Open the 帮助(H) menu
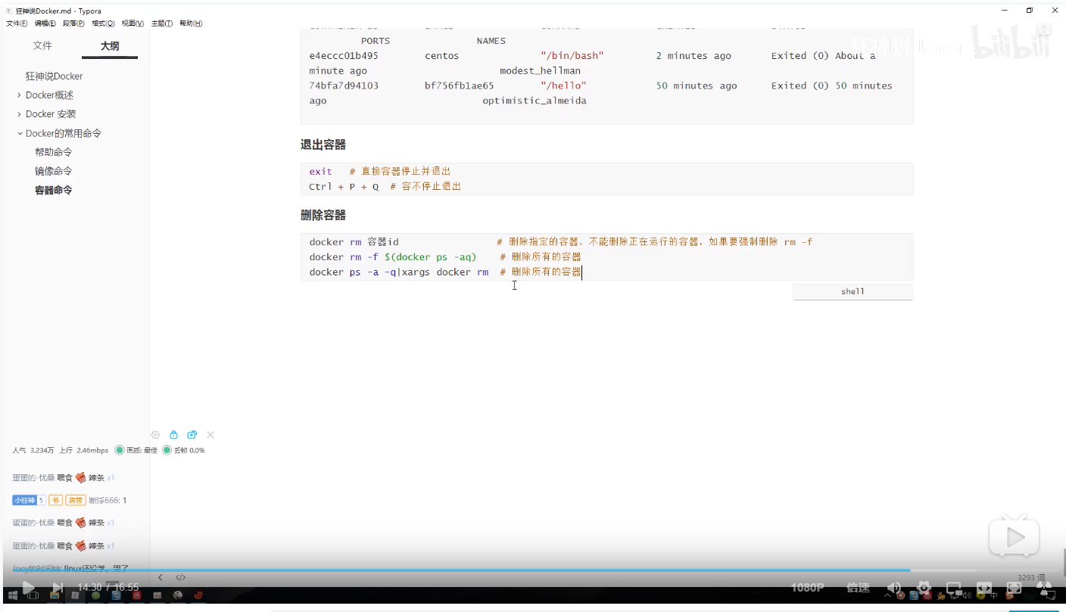1066x612 pixels. coord(191,23)
